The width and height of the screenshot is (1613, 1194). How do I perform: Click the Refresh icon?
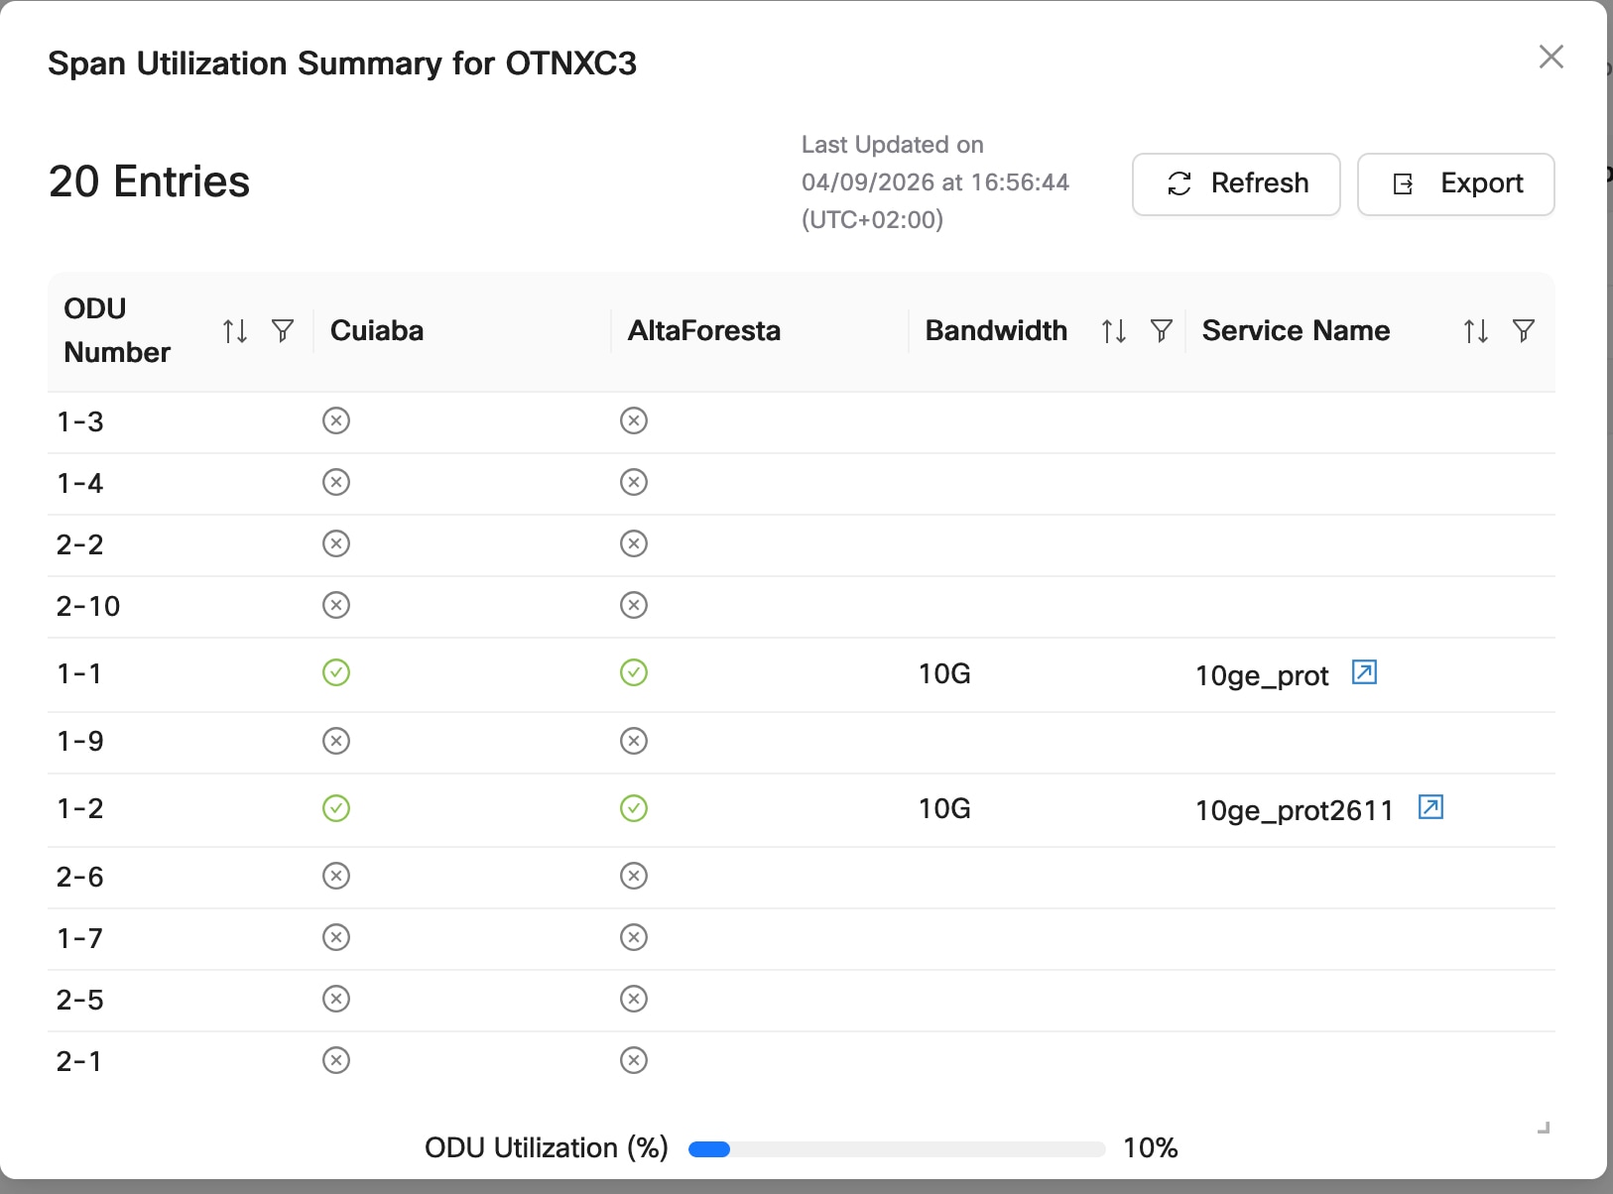[x=1179, y=183]
